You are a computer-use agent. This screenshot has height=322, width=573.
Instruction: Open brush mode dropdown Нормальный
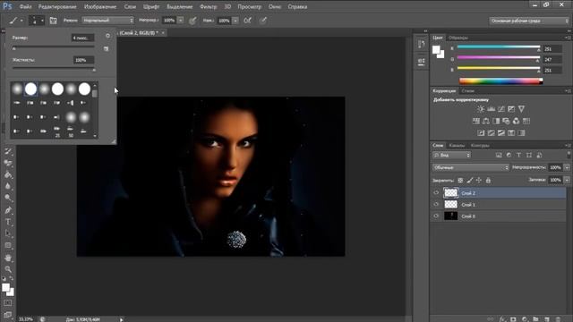(x=108, y=21)
